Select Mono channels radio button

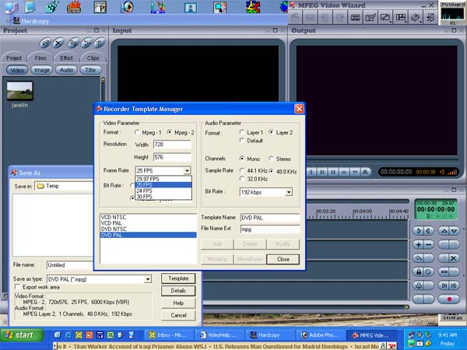click(x=242, y=159)
